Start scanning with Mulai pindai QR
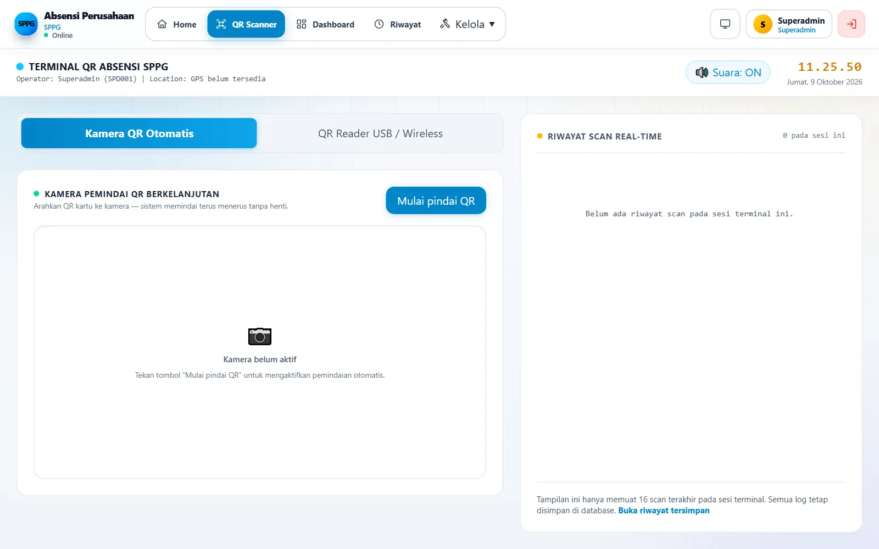 click(436, 200)
